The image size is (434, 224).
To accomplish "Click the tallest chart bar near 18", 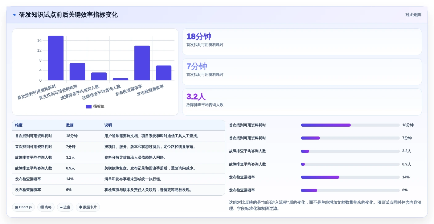I will 56,58.
